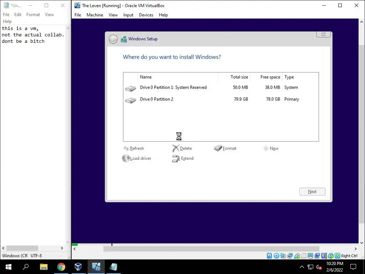Open VirtualBox Machine menu

click(x=95, y=15)
